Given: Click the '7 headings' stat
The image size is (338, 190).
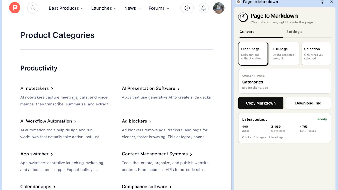Looking at the screenshot, I should coord(276,137).
